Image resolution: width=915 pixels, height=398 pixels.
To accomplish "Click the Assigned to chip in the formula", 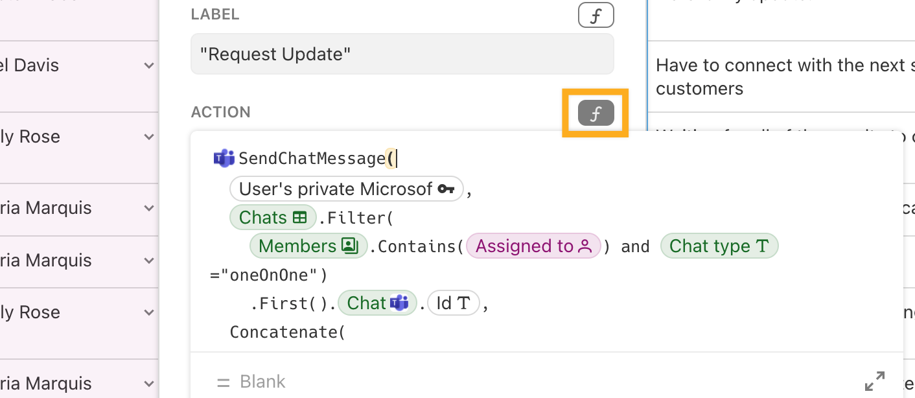I will [x=533, y=246].
